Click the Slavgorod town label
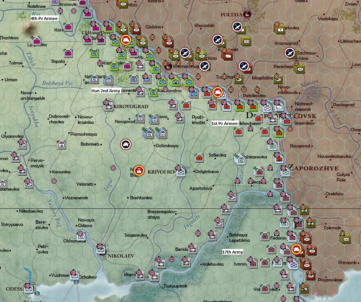The width and height of the screenshot is (361, 302). [300, 146]
